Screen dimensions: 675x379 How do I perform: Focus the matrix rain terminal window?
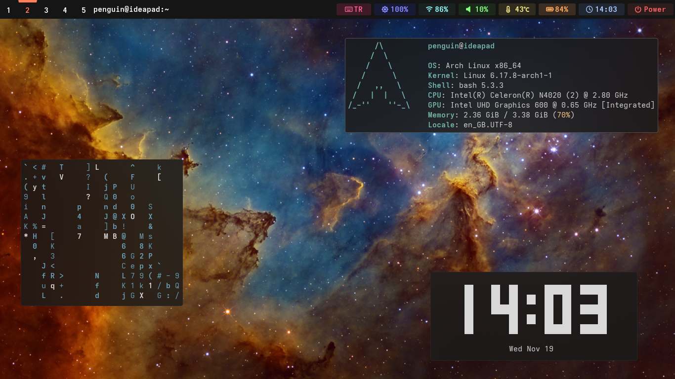102,232
